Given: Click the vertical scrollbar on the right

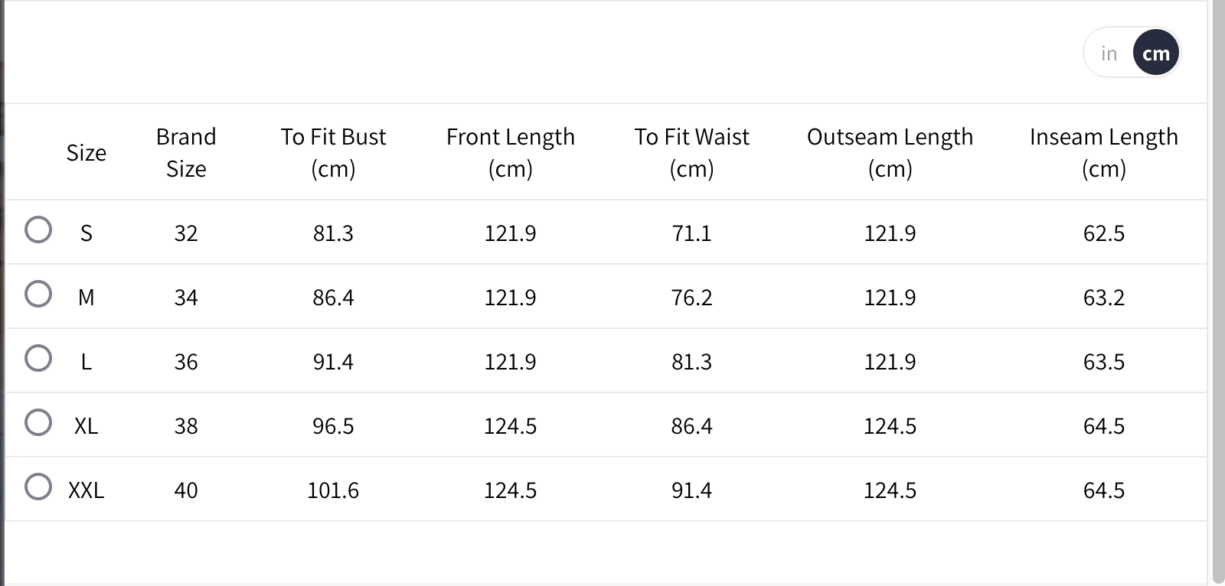Looking at the screenshot, I should coord(1218,291).
